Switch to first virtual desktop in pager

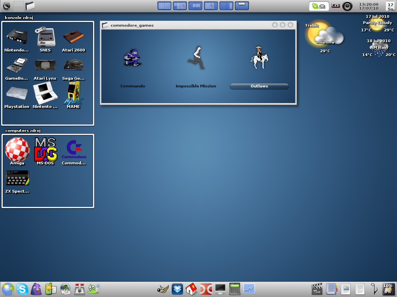164,6
